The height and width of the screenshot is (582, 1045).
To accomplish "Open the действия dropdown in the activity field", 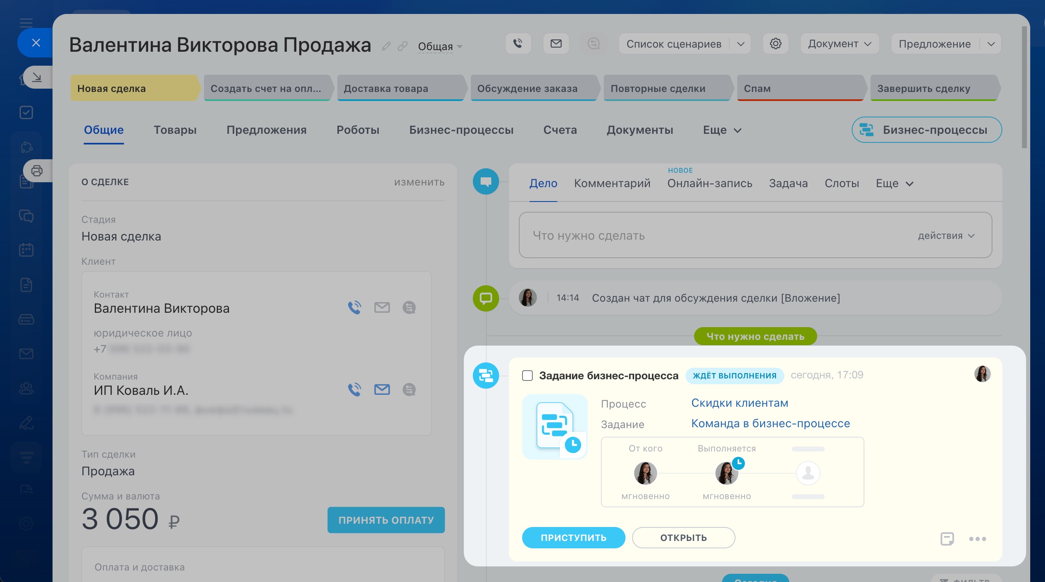I will (x=946, y=236).
